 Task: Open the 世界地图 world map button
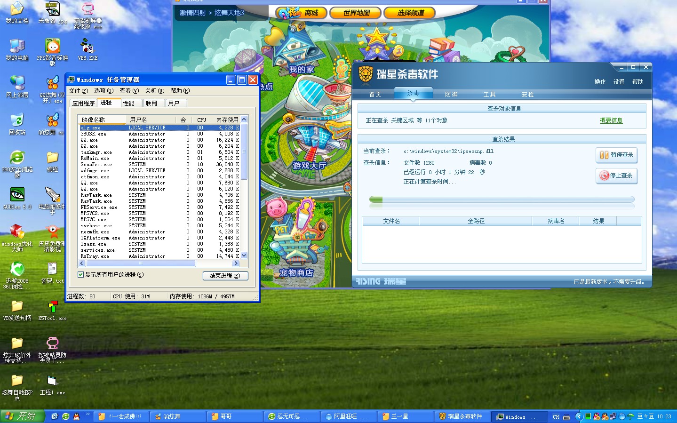coord(356,13)
